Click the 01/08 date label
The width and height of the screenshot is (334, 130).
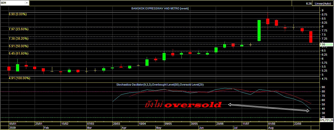[x=272, y=124]
